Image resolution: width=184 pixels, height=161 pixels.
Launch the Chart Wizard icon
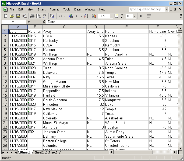point(94,16)
